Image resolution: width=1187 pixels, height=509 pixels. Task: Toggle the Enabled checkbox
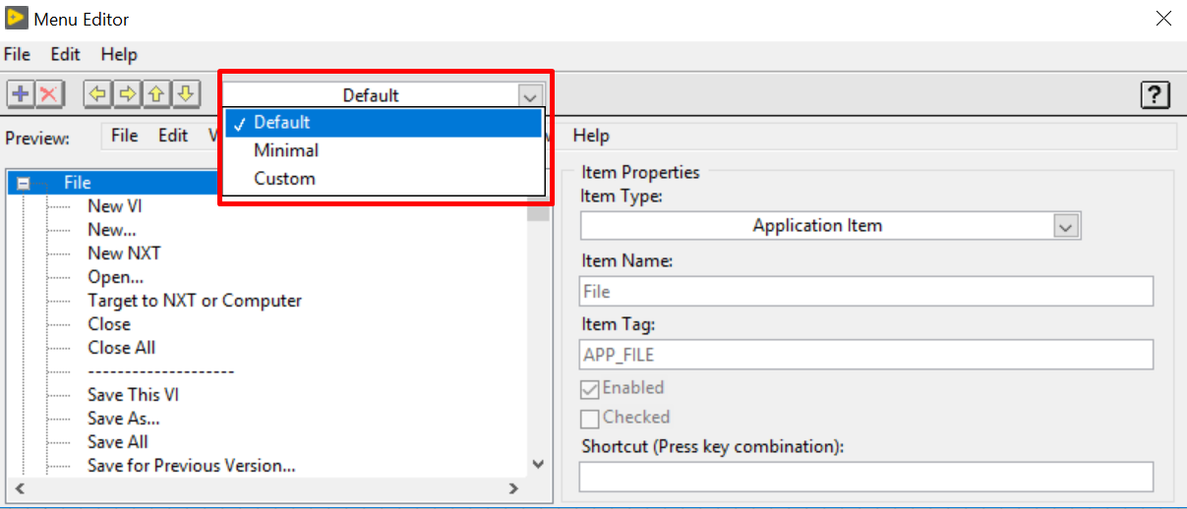(x=590, y=389)
